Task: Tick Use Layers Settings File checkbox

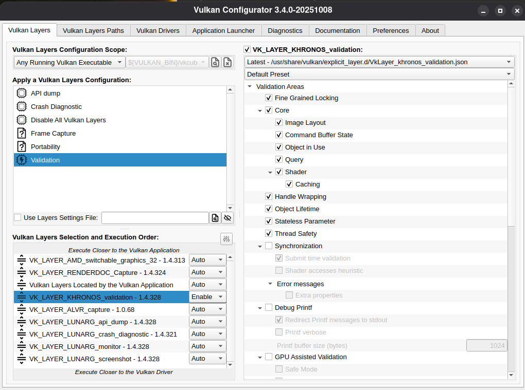Action: (18, 218)
